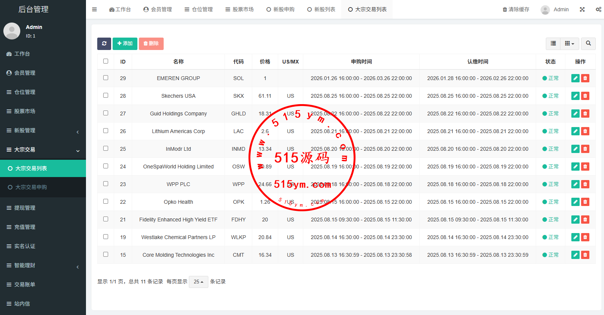The image size is (604, 315).
Task: Expand 新股管理 in the sidebar
Action: point(43,130)
